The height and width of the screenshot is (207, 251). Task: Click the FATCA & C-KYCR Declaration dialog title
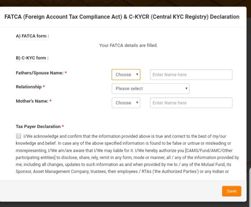122,17
